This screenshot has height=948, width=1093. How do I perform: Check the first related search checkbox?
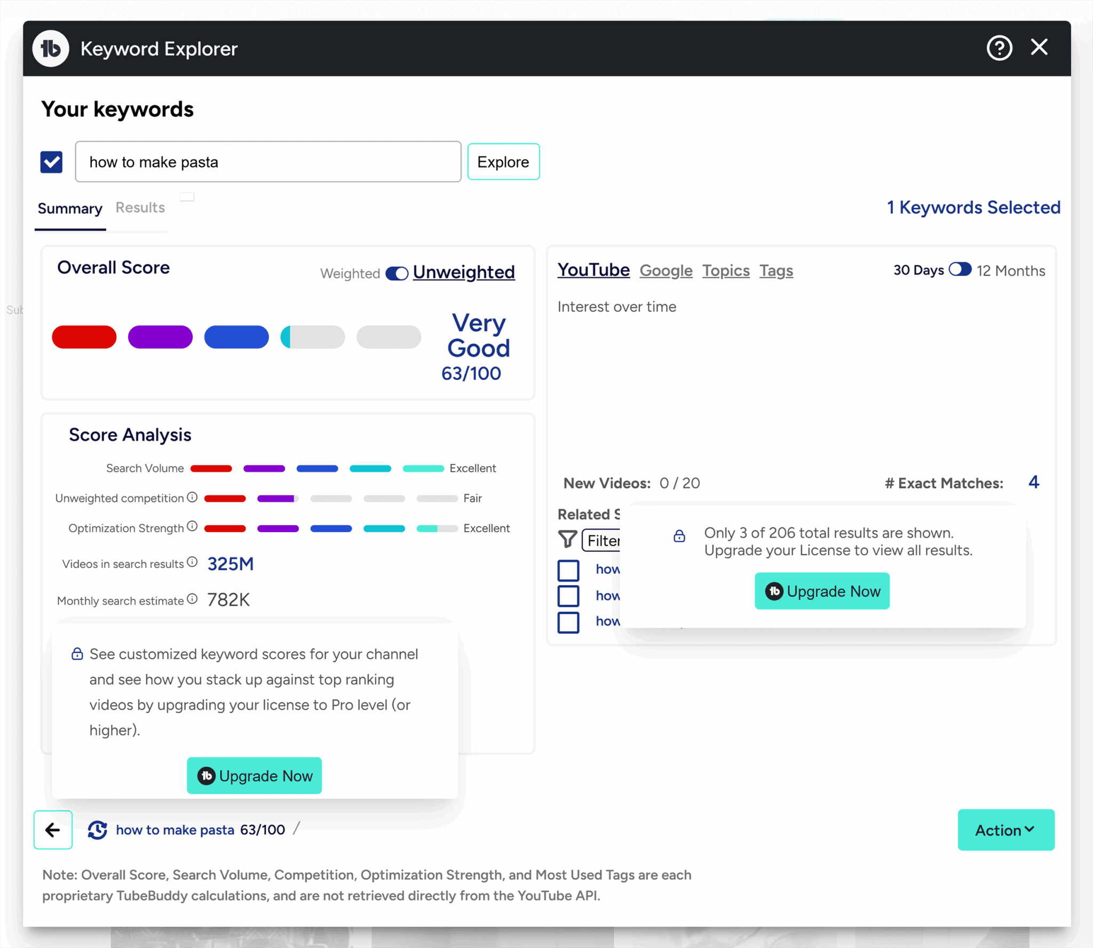coord(568,570)
